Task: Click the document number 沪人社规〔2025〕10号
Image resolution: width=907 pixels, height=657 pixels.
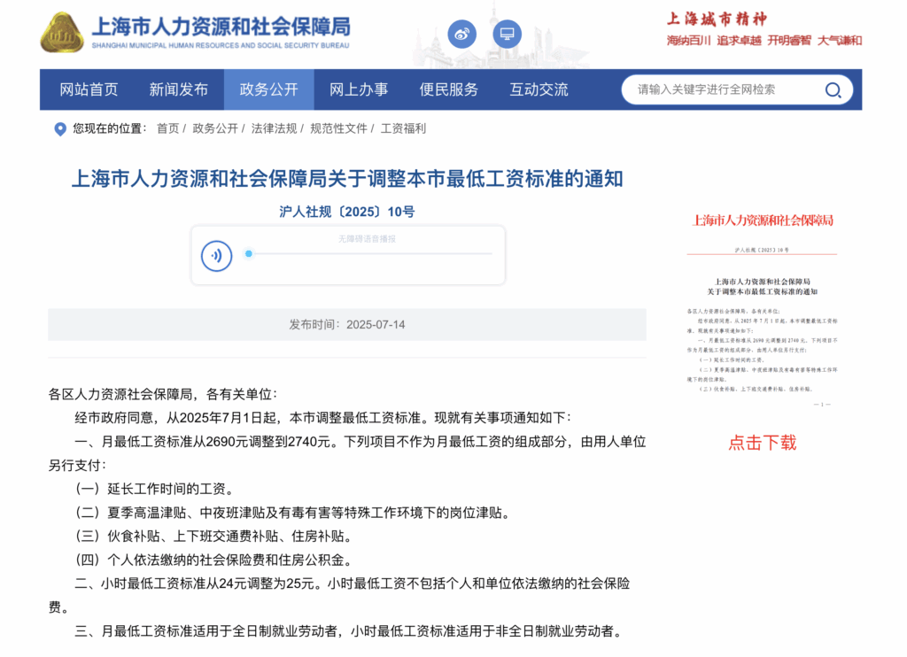Action: point(347,212)
